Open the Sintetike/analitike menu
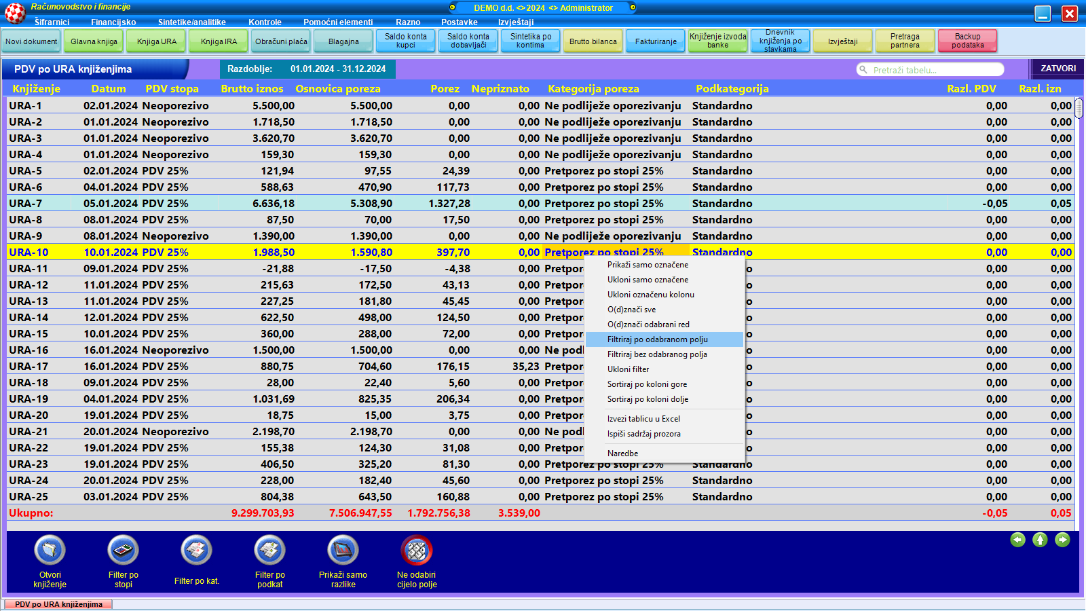Viewport: 1086px width, 611px height. point(192,22)
